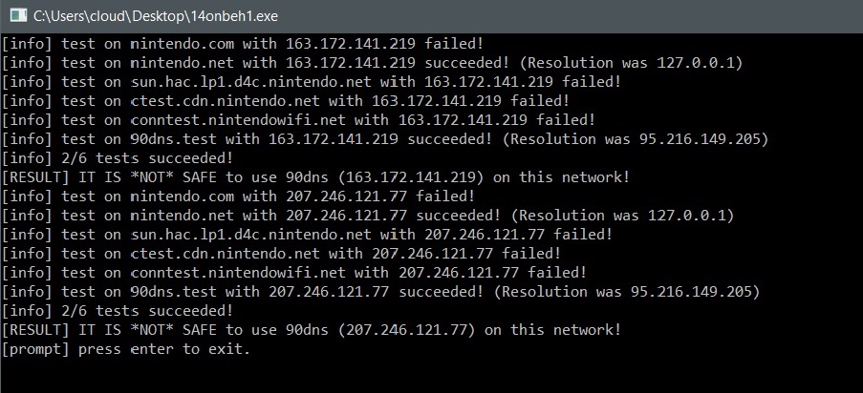Click the title bar path 14onbeh1.exe
Screen dimensions: 863x393
pyautogui.click(x=155, y=16)
